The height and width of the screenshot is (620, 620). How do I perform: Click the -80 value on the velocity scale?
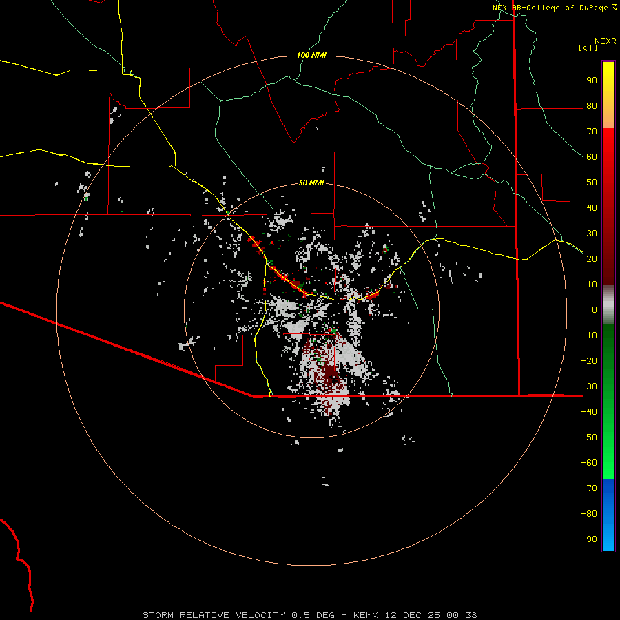[589, 514]
